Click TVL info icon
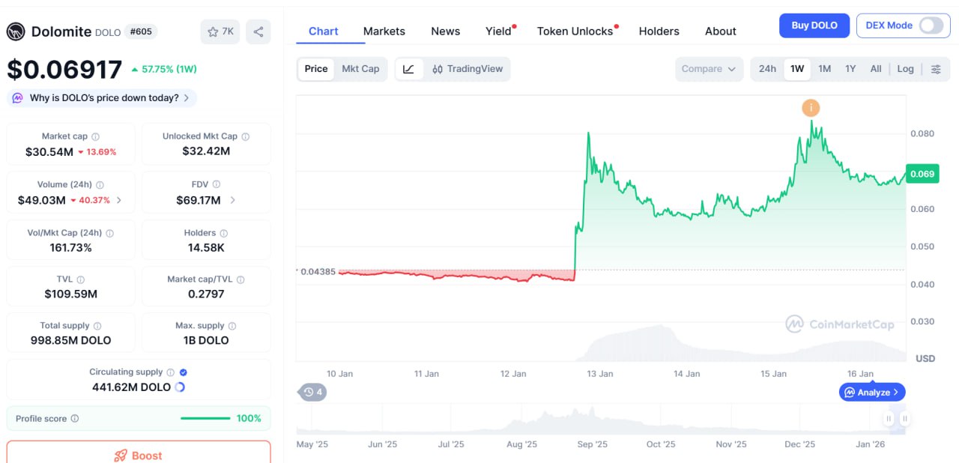The image size is (959, 463). (81, 279)
